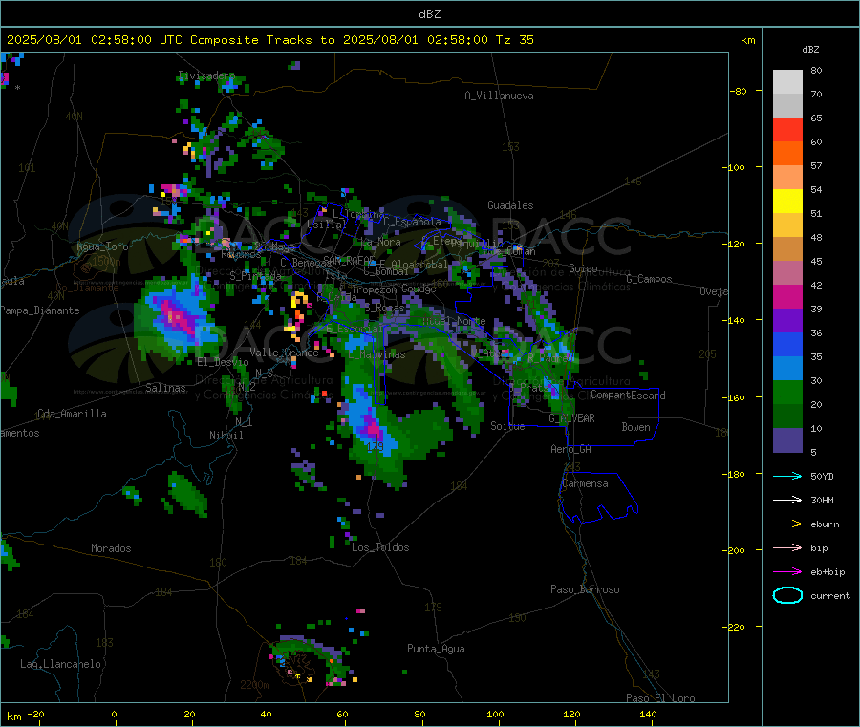This screenshot has height=727, width=860.
Task: Click the Carmensa location label
Action: pos(585,483)
